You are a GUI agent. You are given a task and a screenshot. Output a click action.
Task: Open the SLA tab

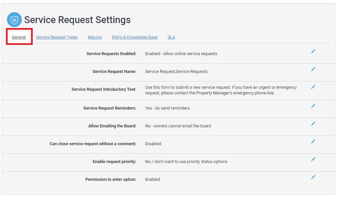(171, 37)
